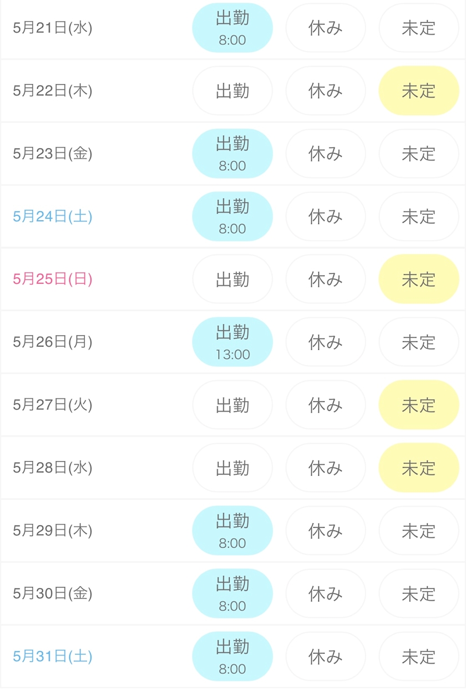466x689 pixels.
Task: Set 5月28日(水) to 休み
Action: [x=326, y=468]
